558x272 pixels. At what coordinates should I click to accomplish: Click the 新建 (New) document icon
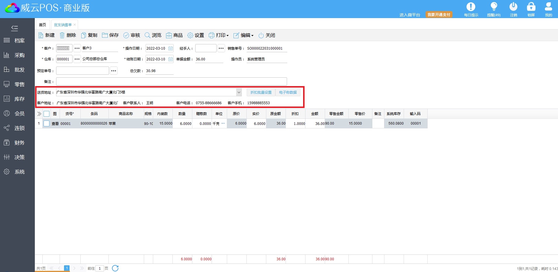(x=41, y=35)
